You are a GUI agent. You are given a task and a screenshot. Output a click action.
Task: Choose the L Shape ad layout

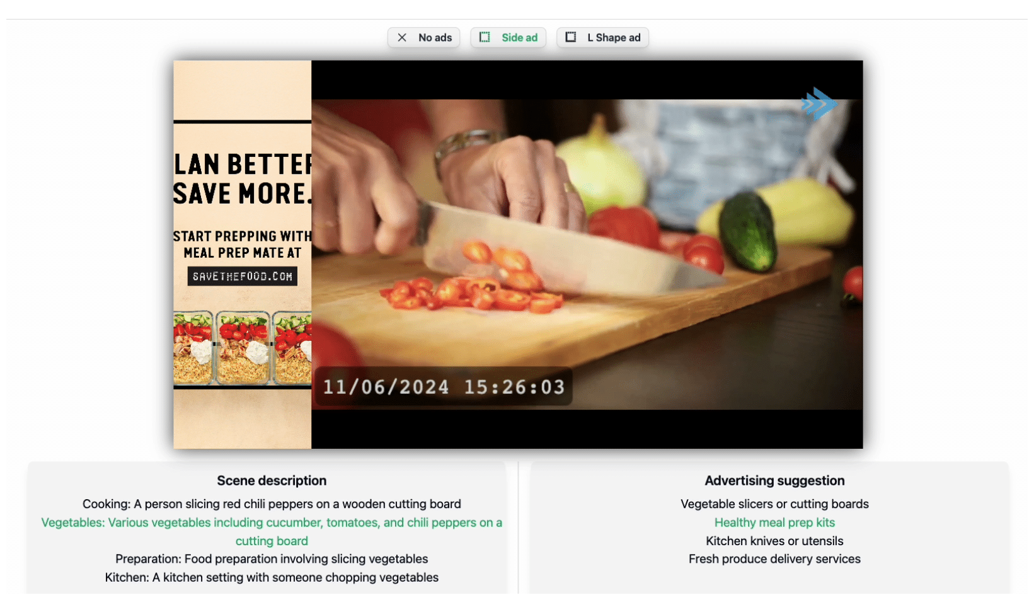click(x=602, y=38)
